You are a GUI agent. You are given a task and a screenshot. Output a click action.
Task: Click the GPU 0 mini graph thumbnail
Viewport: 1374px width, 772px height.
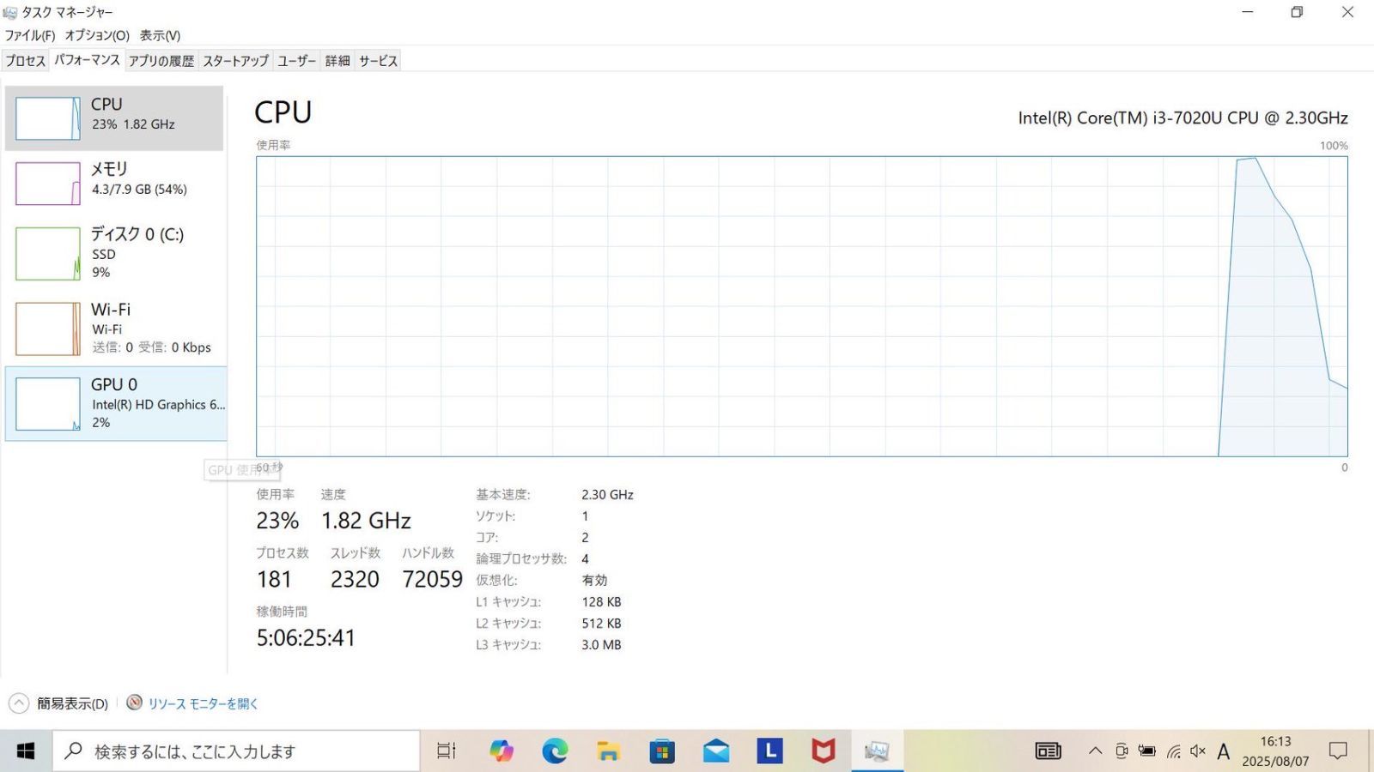(x=48, y=404)
